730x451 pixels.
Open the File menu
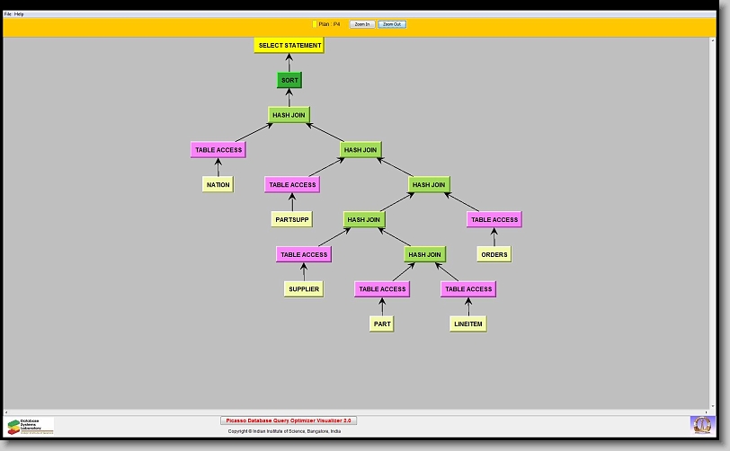point(8,14)
